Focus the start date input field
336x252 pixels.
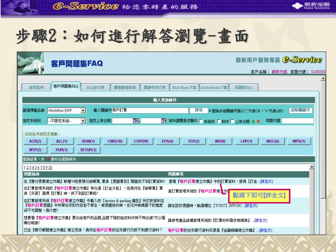coord(123,121)
